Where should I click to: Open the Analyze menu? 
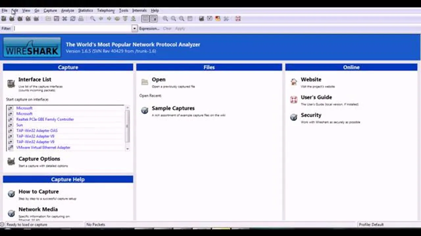tap(67, 10)
